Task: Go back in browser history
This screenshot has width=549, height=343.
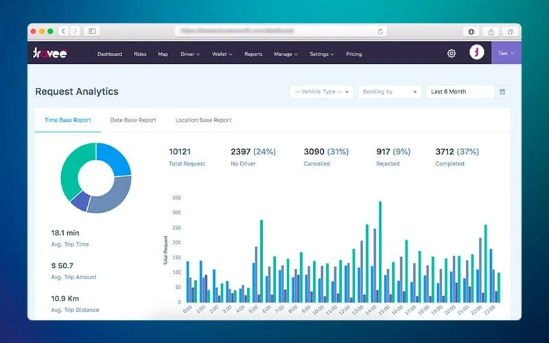Action: tap(63, 32)
